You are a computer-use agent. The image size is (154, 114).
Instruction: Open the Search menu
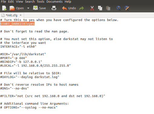(x=30, y=2)
